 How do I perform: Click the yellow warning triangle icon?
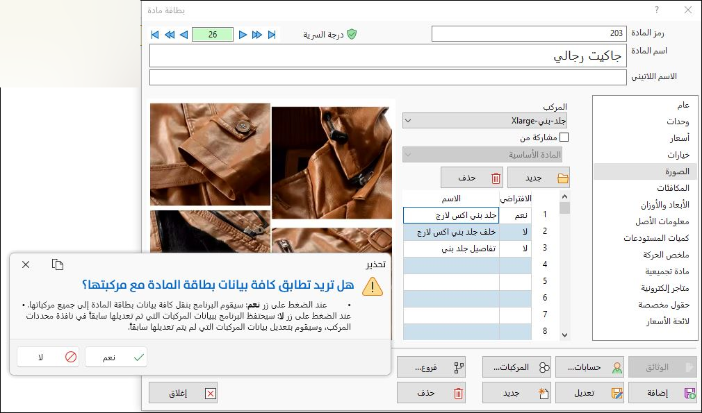(x=373, y=287)
